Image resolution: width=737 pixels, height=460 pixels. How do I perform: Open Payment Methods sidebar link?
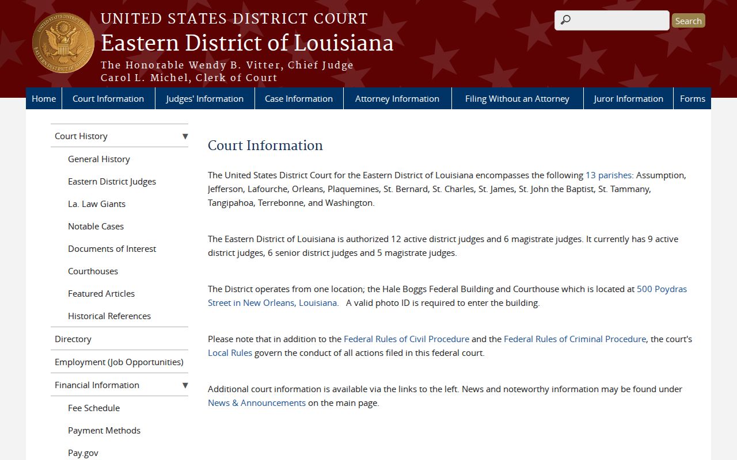click(x=104, y=431)
